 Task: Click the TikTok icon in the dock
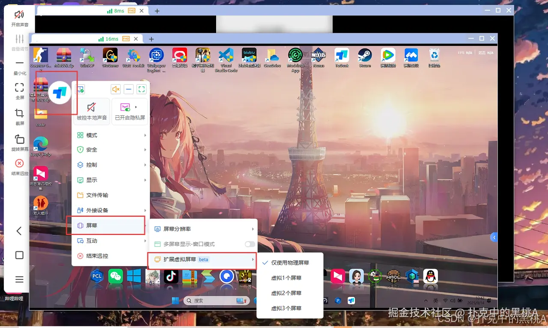click(x=171, y=276)
